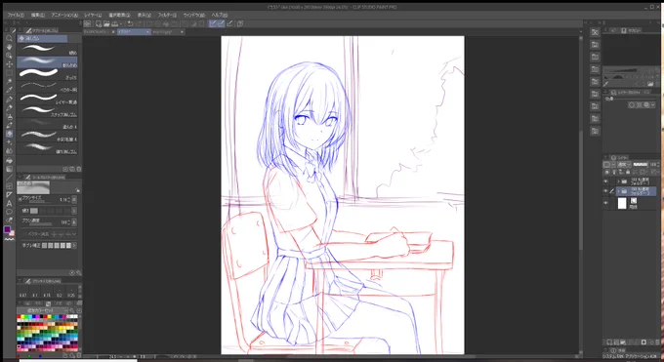Hide the top layer folder via its eye
Image resolution: width=664 pixels, height=362 pixels.
605,181
